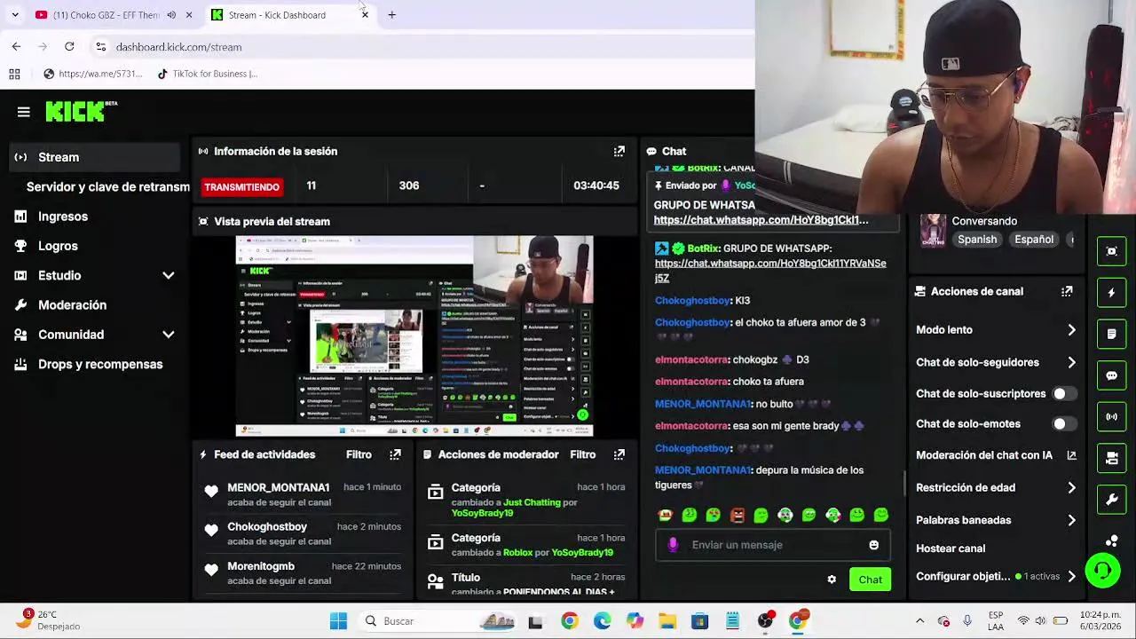The width and height of the screenshot is (1136, 639).
Task: Open the Kick hamburger menu
Action: (24, 112)
